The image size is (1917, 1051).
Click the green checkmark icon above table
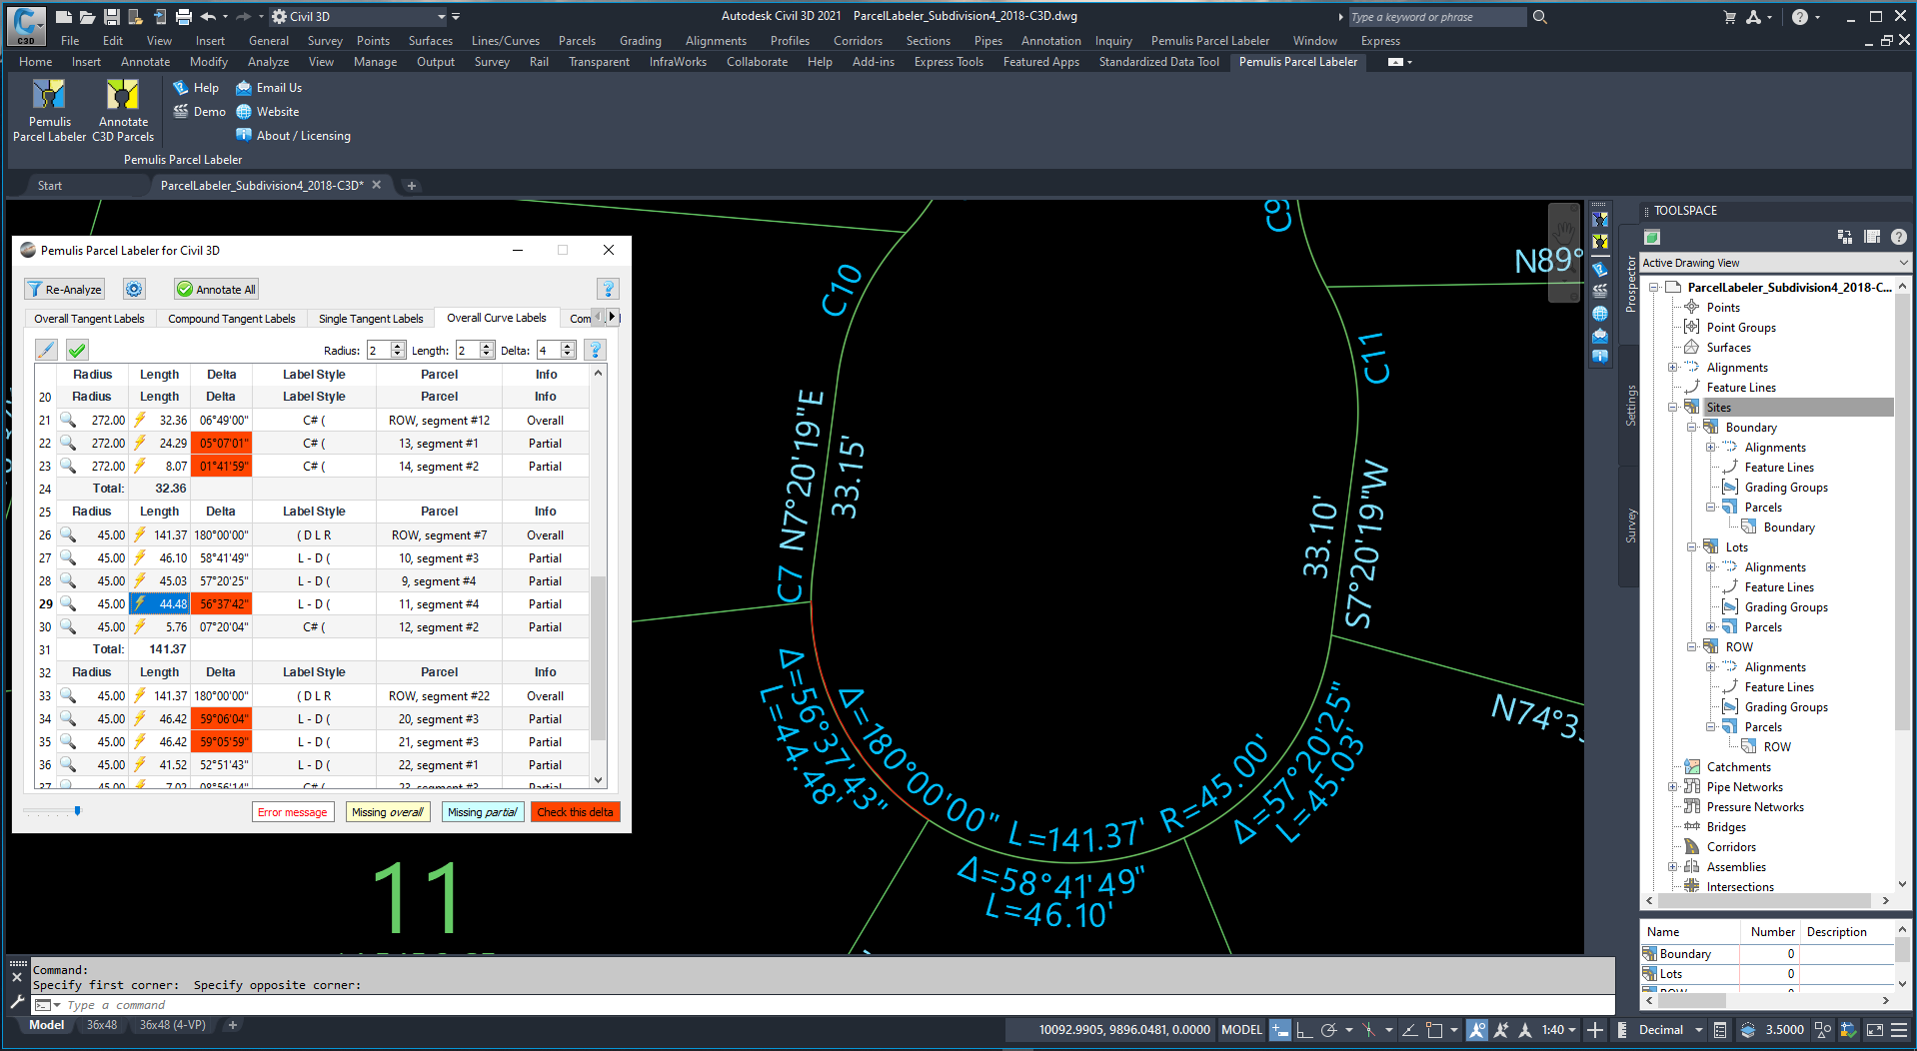[77, 350]
